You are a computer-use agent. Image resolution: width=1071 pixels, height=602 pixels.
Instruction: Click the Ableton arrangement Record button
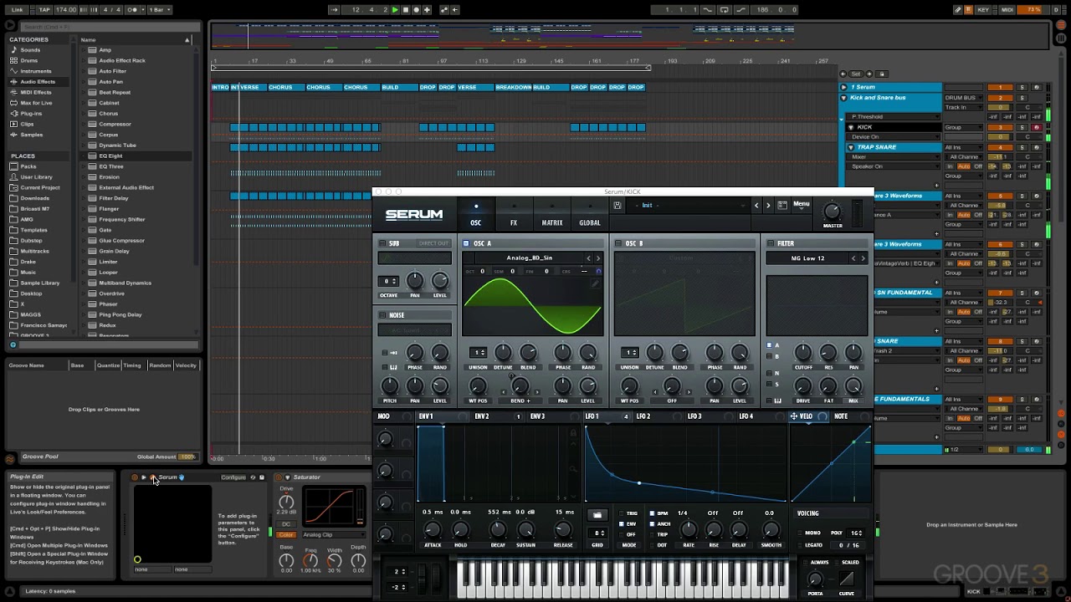(416, 10)
